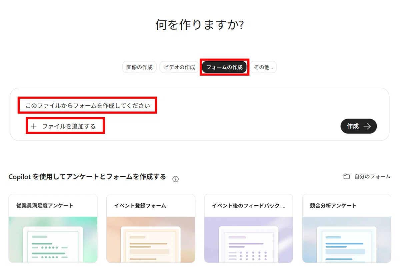Click the info icon beside Copilot heading
The width and height of the screenshot is (400, 271).
(x=176, y=179)
